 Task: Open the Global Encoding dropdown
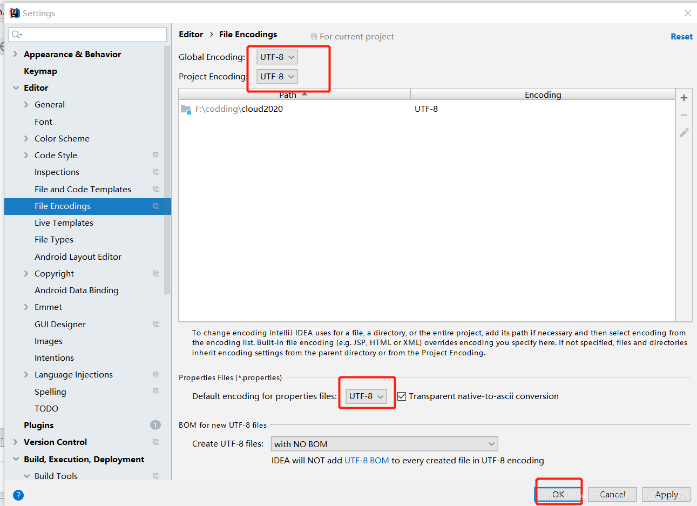[x=277, y=57]
